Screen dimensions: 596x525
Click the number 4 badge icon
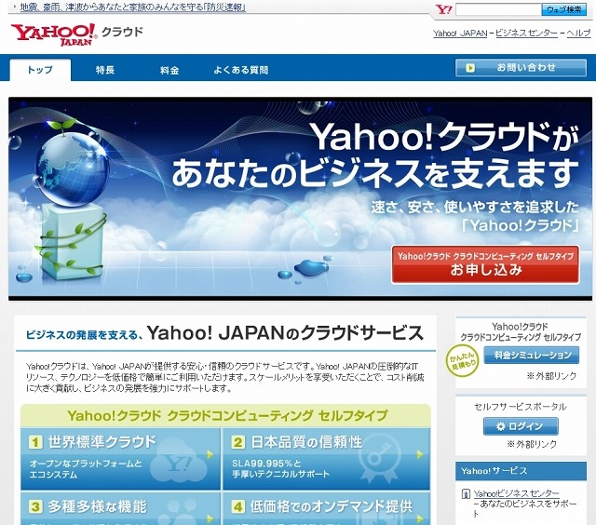[238, 506]
